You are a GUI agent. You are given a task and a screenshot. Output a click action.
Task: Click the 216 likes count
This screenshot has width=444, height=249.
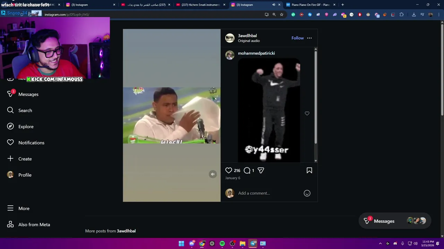point(237,170)
